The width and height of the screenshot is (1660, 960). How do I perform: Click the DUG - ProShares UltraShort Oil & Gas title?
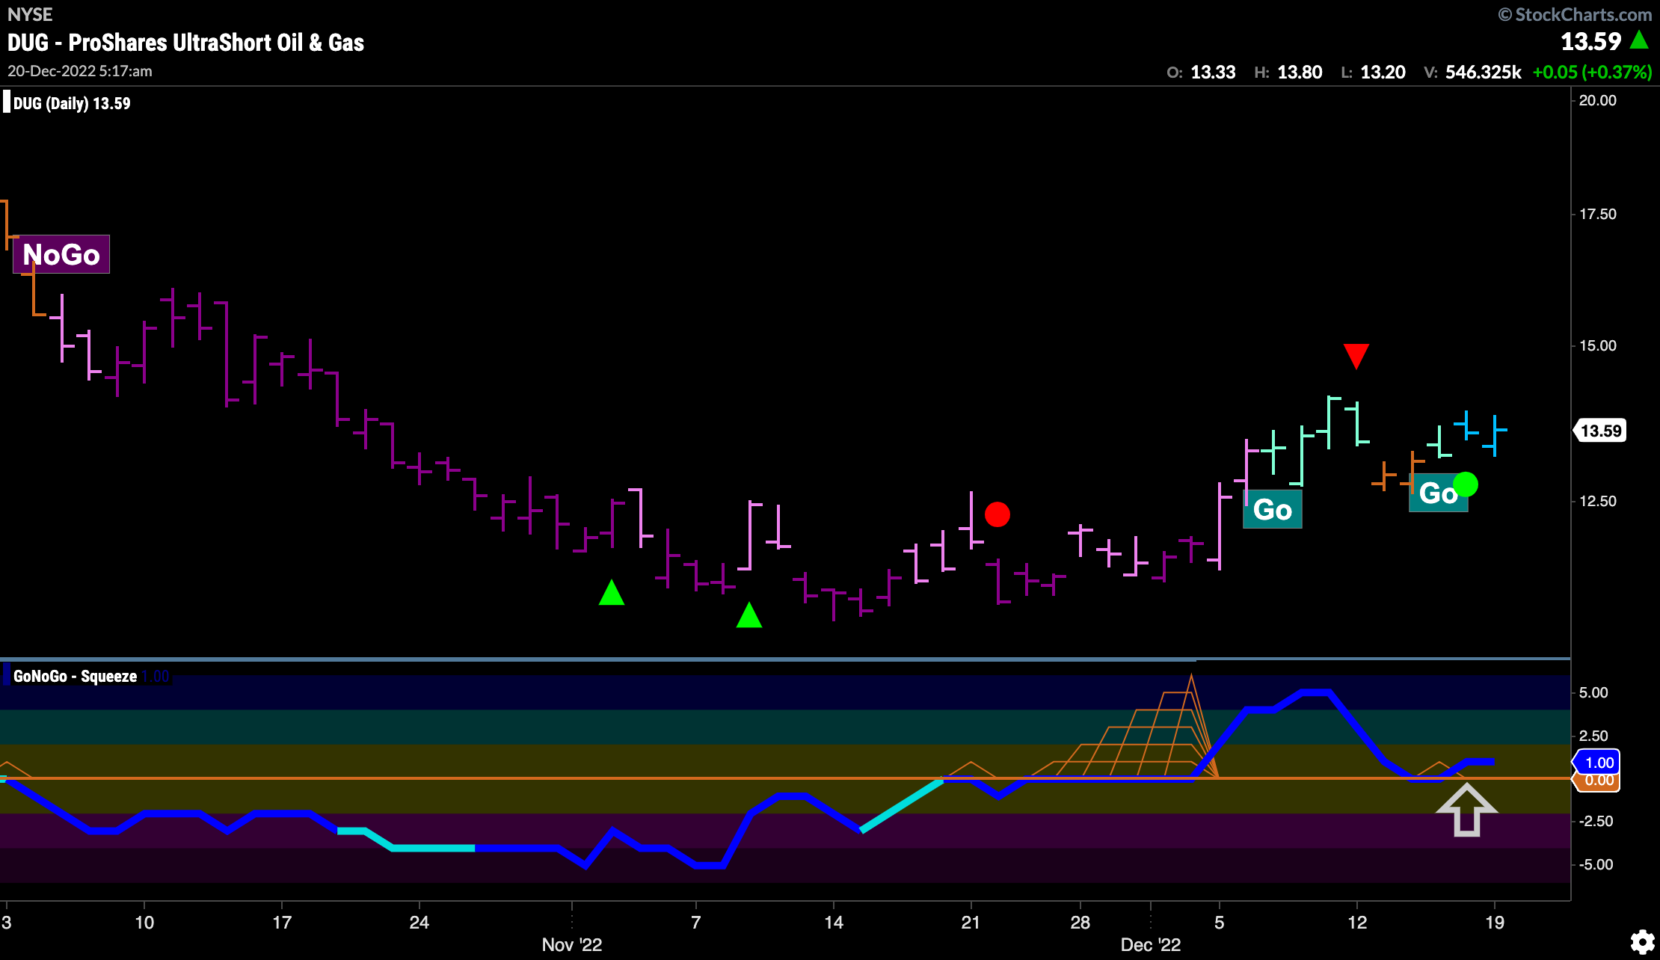coord(185,43)
